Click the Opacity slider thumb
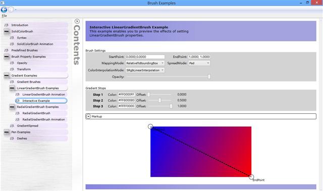The width and height of the screenshot is (323, 191). point(209,76)
